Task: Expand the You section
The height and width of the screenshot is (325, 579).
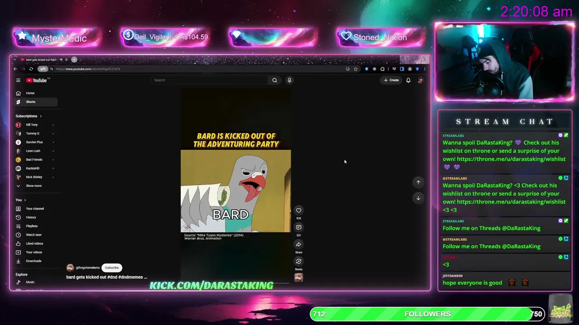Action: click(21, 200)
